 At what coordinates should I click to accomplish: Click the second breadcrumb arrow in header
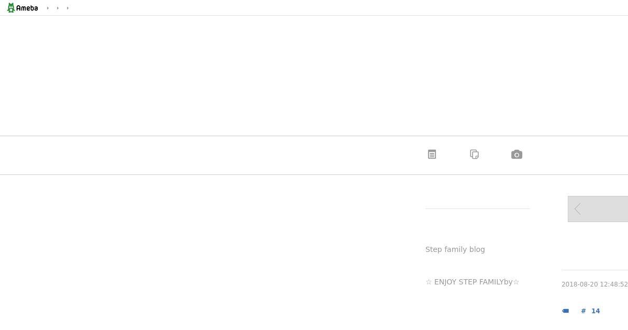[x=58, y=8]
